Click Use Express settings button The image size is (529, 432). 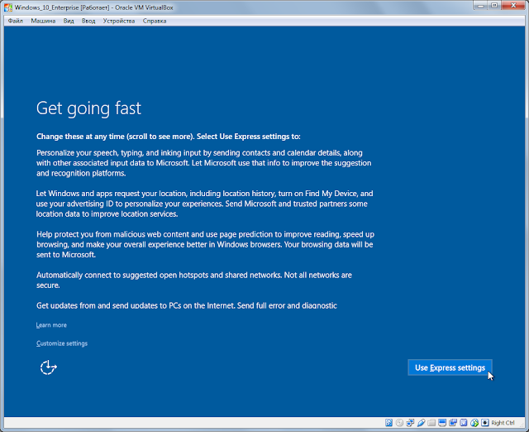tap(450, 367)
